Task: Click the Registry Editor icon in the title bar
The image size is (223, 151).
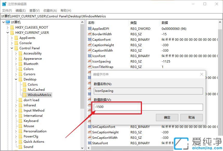Action: pyautogui.click(x=4, y=4)
